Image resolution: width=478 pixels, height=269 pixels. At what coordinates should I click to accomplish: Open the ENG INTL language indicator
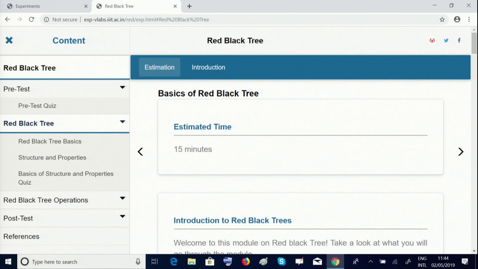click(422, 262)
